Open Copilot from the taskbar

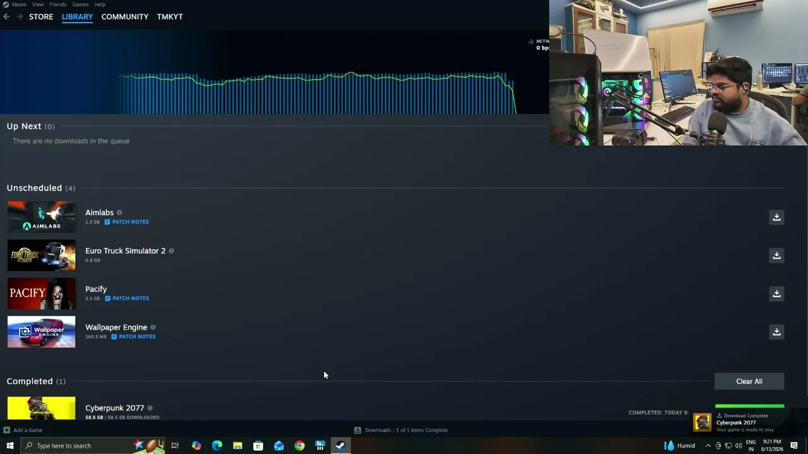pyautogui.click(x=196, y=446)
